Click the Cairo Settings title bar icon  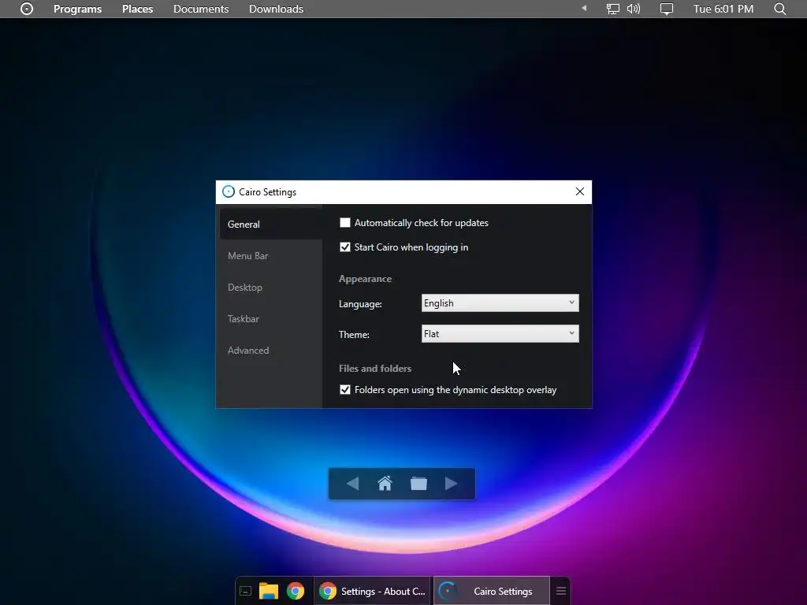tap(228, 192)
